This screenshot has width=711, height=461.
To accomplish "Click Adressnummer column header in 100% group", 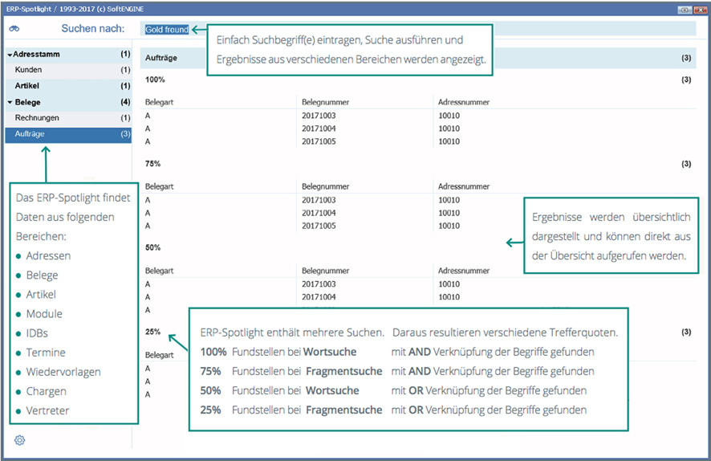I will (x=464, y=102).
